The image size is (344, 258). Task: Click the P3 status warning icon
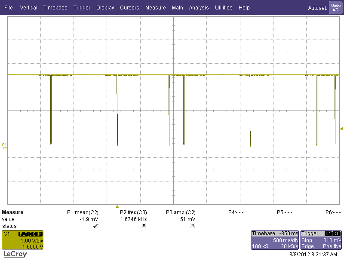point(193,226)
